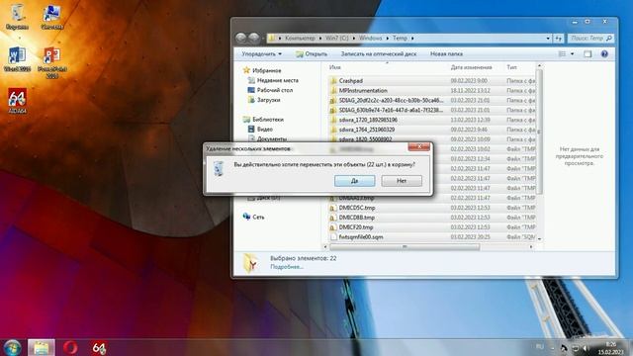Open the Корзина desktop icon

point(17,17)
